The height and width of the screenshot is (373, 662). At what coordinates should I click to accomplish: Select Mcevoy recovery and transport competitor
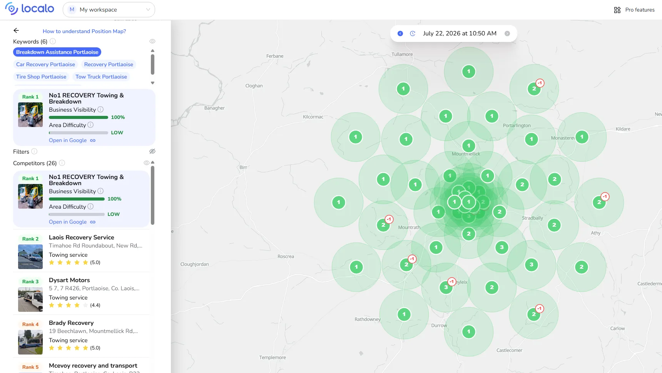(x=81, y=366)
